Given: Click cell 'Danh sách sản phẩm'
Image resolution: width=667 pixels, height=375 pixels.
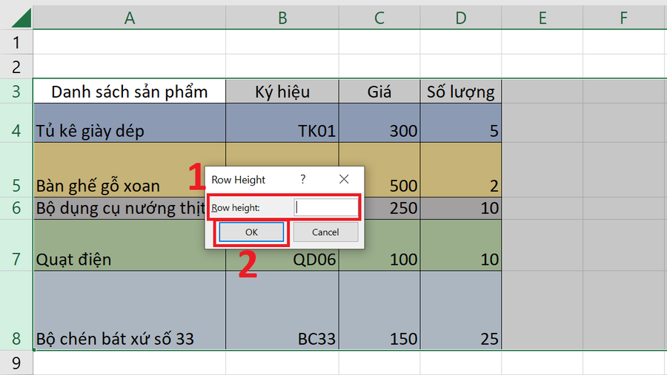Looking at the screenshot, I should click(129, 91).
